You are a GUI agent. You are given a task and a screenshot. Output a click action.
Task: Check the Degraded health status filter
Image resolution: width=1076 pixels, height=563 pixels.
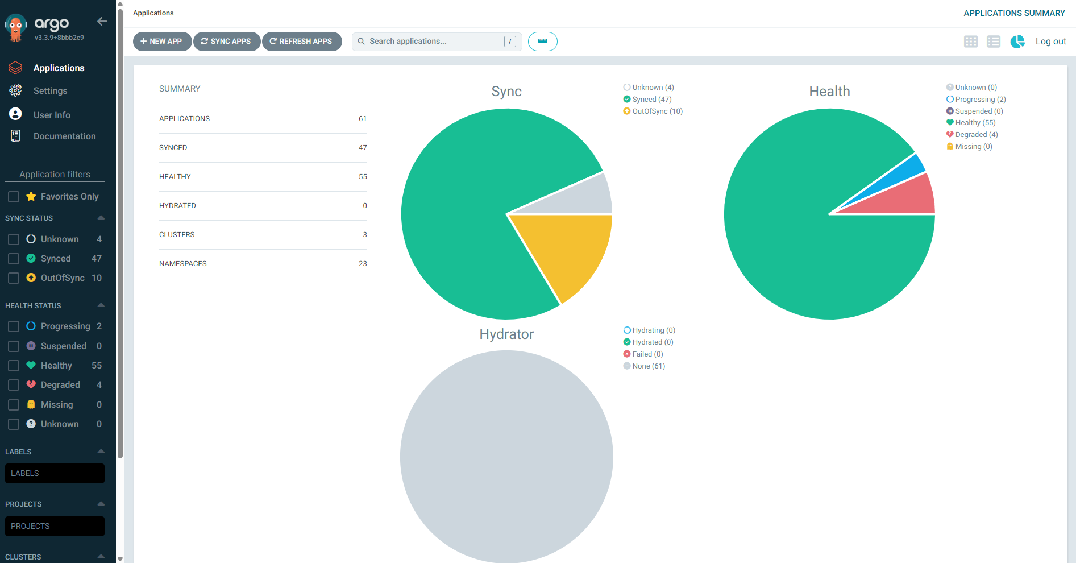(14, 385)
